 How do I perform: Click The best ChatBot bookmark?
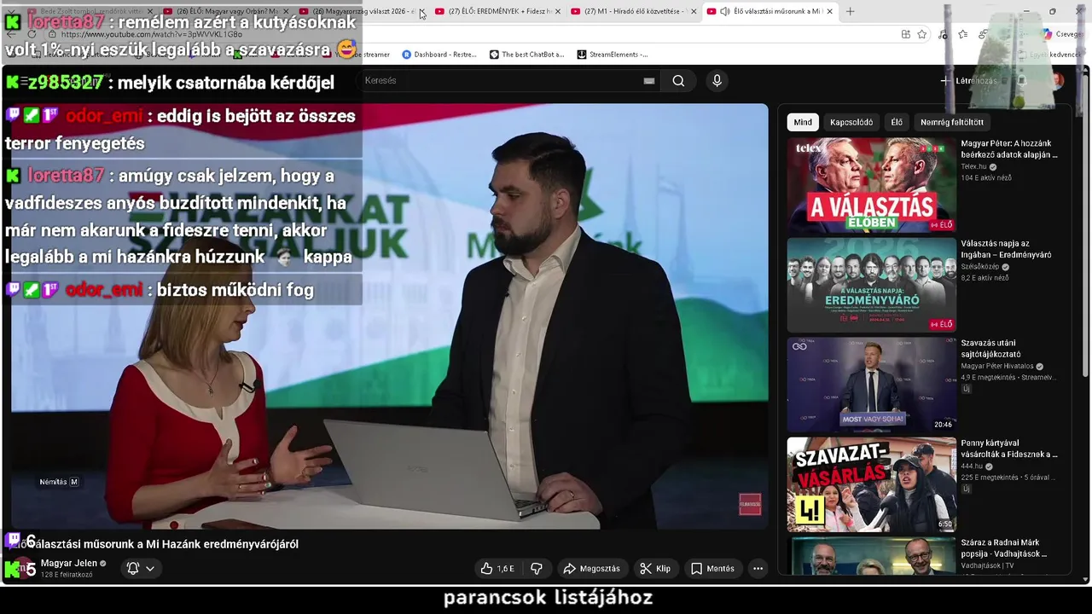tap(526, 55)
